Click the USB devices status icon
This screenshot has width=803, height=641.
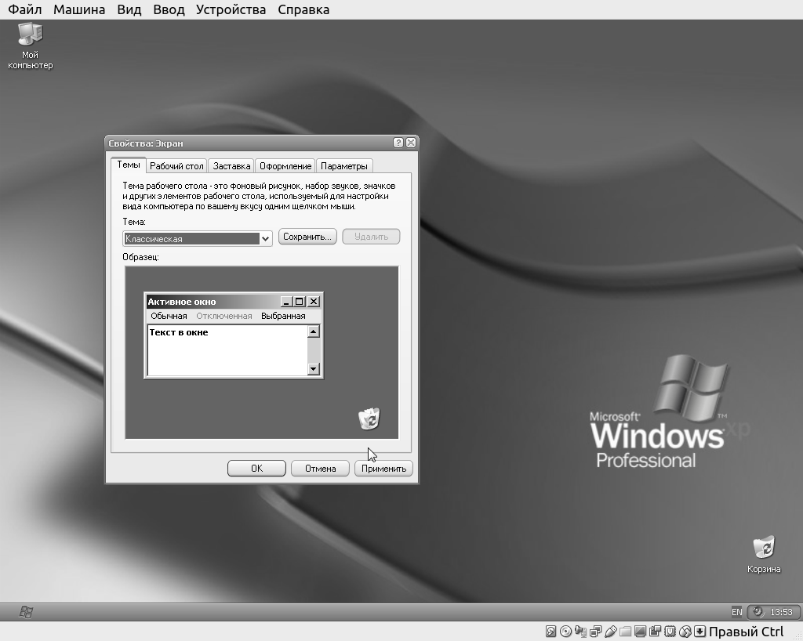click(610, 632)
